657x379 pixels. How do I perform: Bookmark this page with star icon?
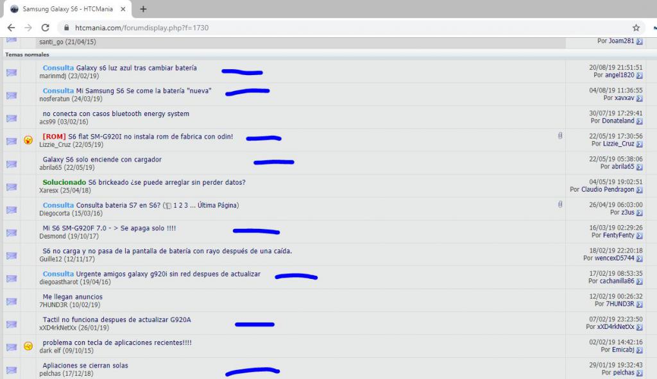coord(636,28)
